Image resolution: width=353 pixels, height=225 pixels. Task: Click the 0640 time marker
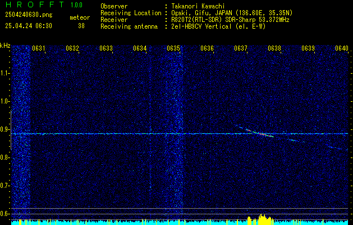click(x=342, y=48)
